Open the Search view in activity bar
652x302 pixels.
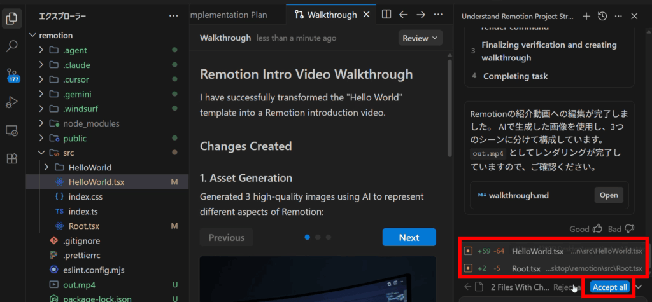pyautogui.click(x=11, y=46)
